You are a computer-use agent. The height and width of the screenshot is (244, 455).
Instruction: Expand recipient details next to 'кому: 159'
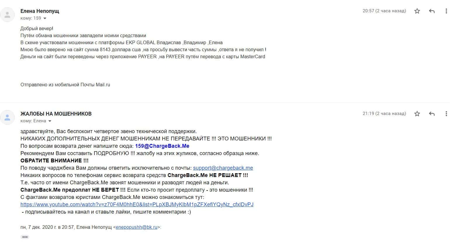click(45, 18)
